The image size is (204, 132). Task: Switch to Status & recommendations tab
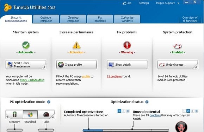[x=16, y=19]
